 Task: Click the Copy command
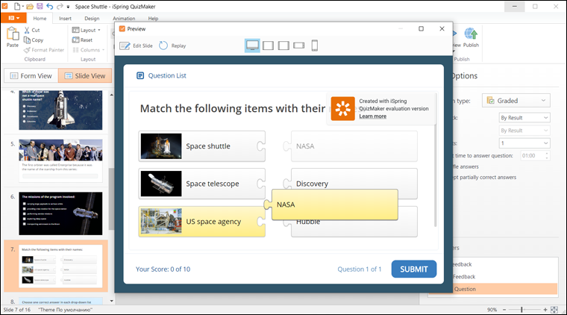click(x=34, y=40)
